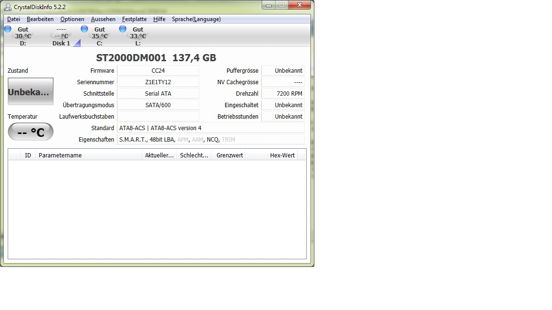Click the Schlecht... column header
The width and height of the screenshot is (552, 310).
click(x=194, y=155)
